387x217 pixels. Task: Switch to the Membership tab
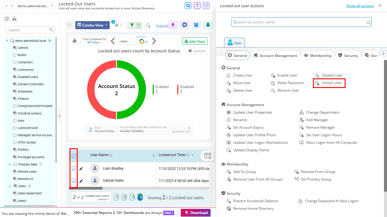tap(317, 55)
